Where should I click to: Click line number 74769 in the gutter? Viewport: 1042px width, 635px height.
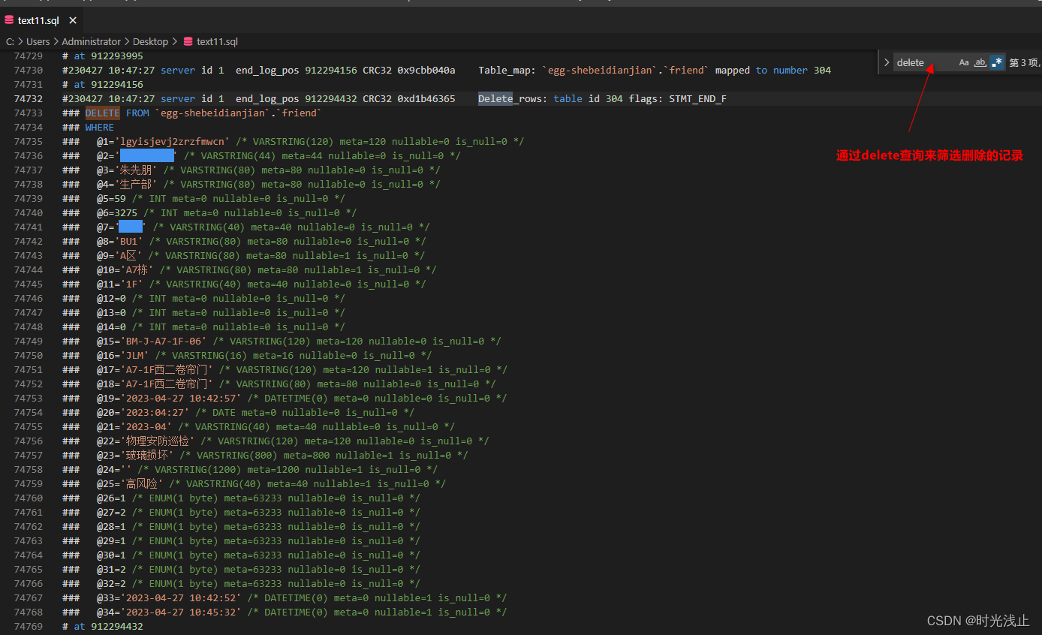[29, 627]
